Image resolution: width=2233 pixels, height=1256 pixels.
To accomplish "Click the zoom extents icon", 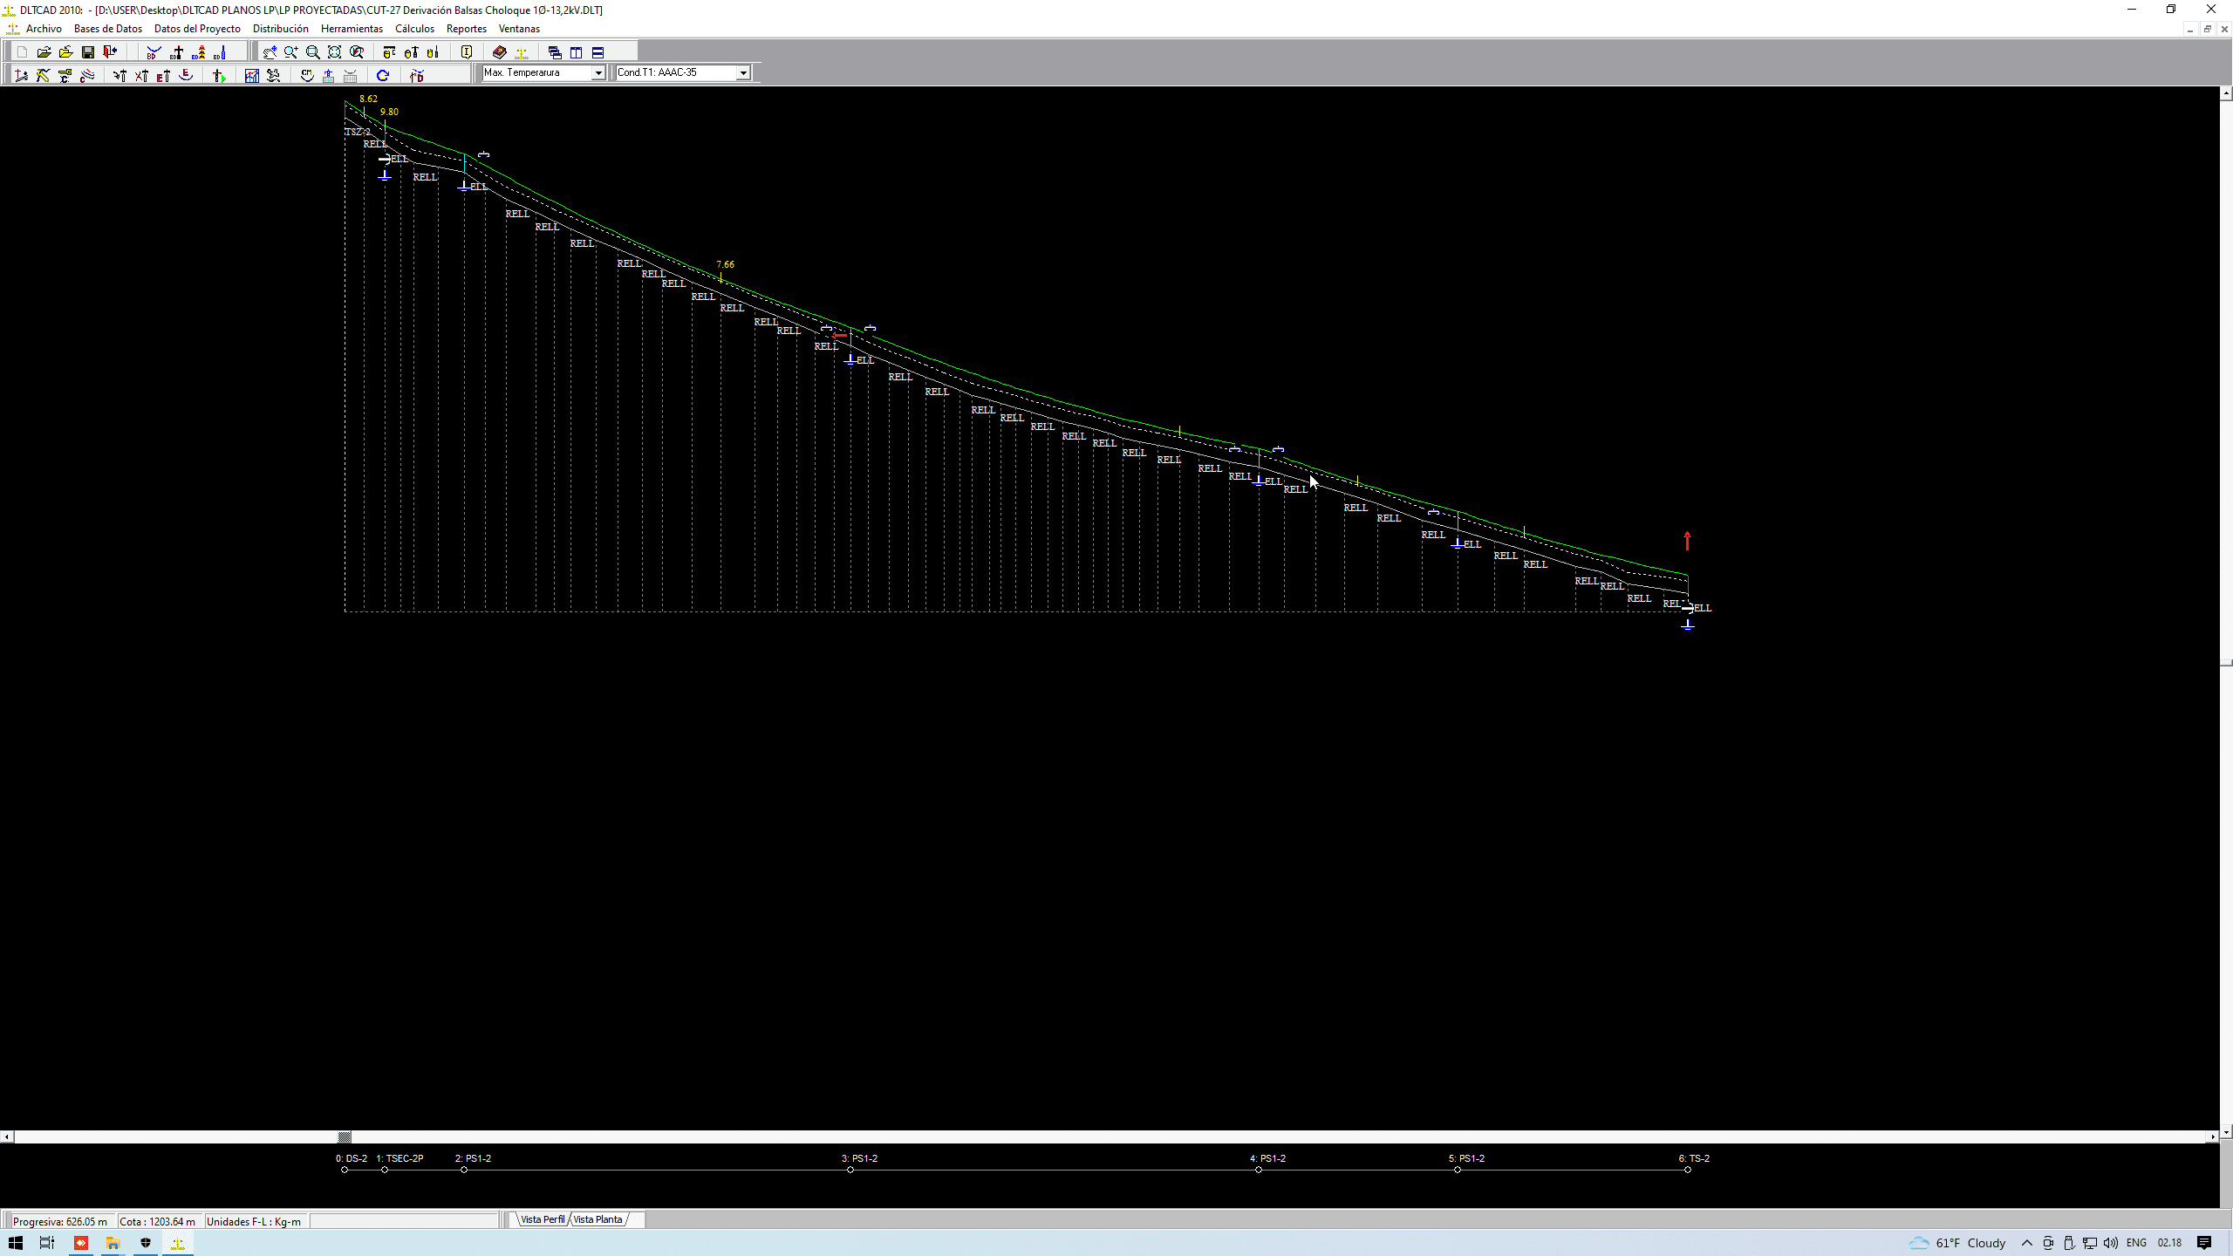I will tap(335, 52).
